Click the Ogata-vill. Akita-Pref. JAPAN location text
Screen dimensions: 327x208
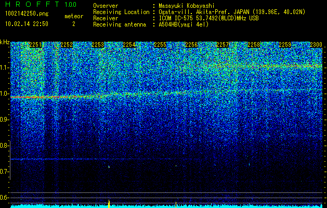pyautogui.click(x=232, y=12)
